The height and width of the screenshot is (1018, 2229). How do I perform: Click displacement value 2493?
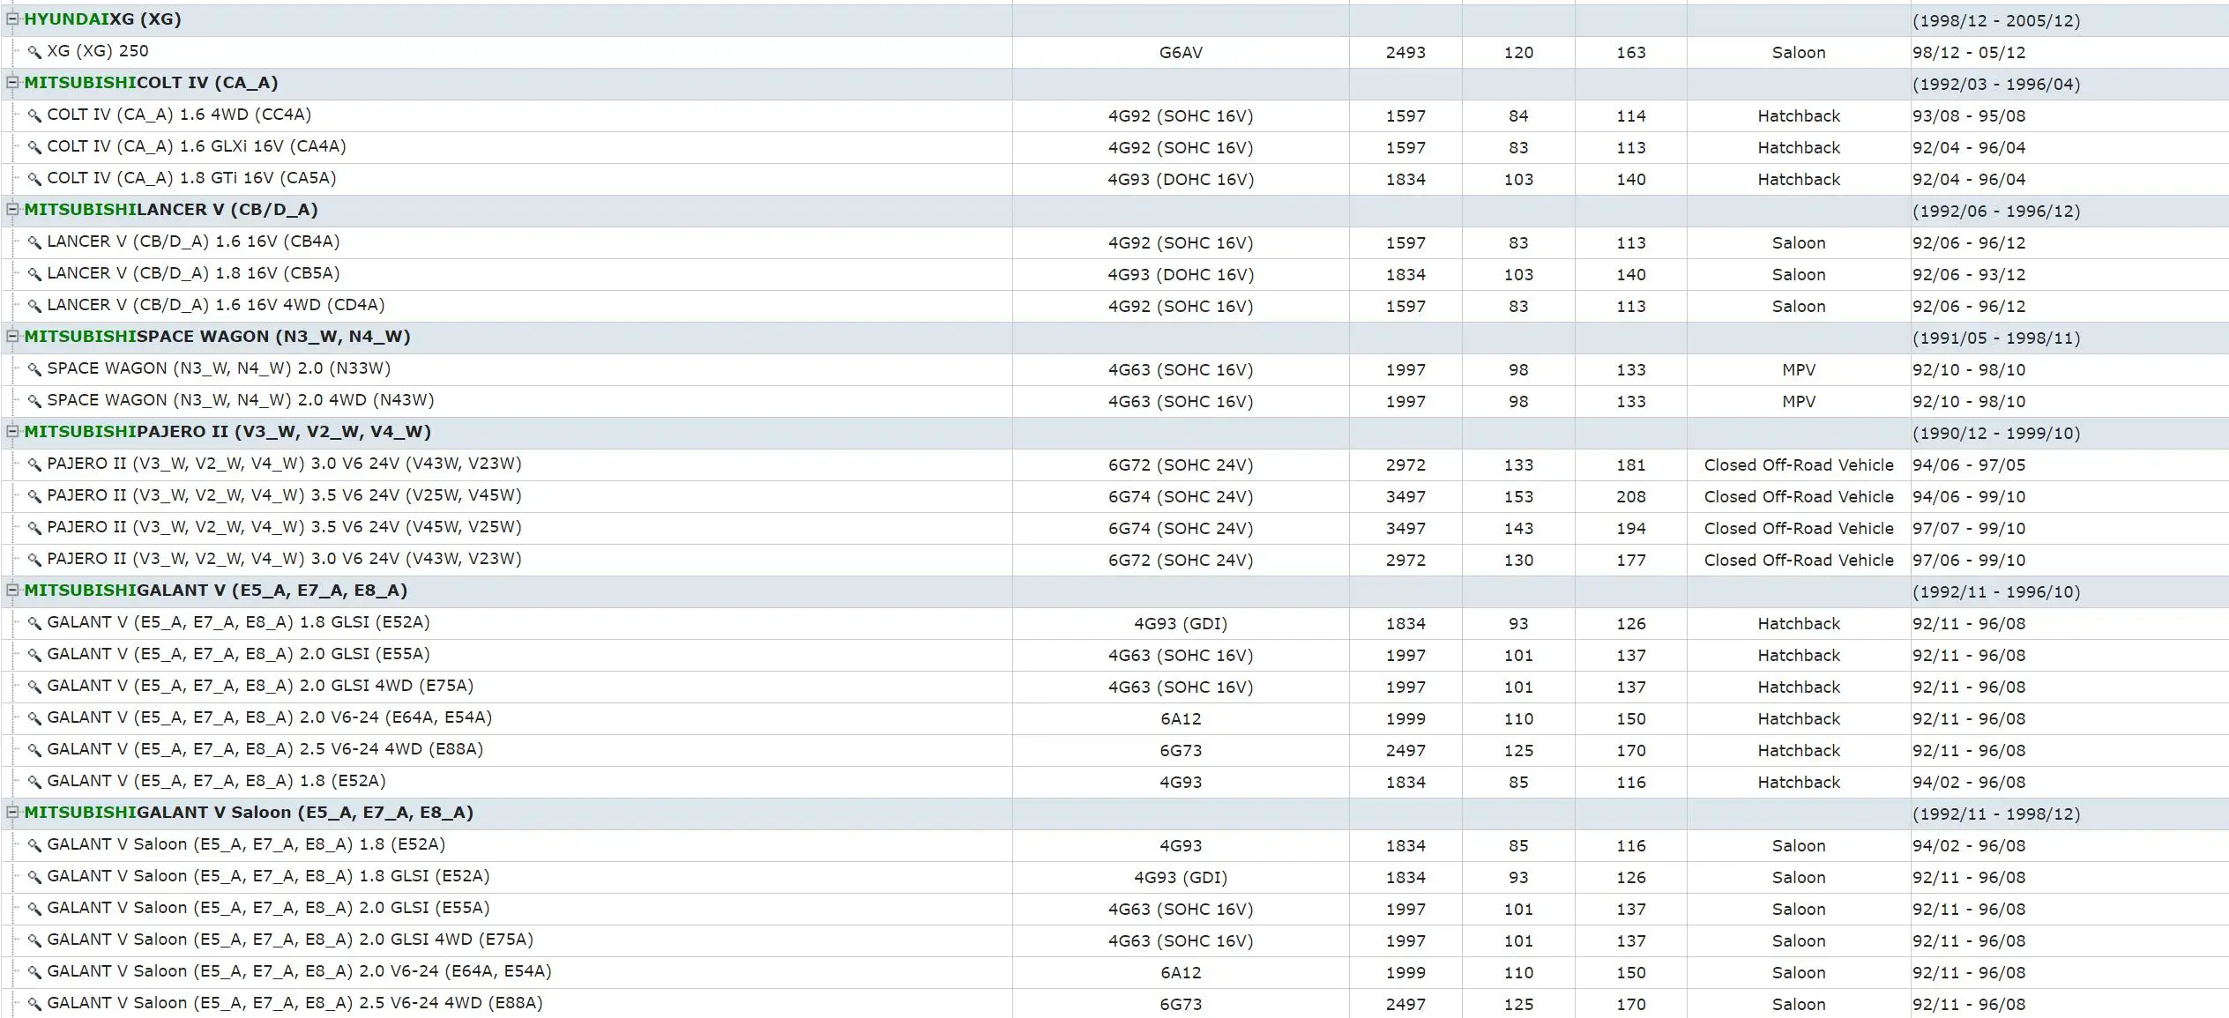pos(1405,52)
